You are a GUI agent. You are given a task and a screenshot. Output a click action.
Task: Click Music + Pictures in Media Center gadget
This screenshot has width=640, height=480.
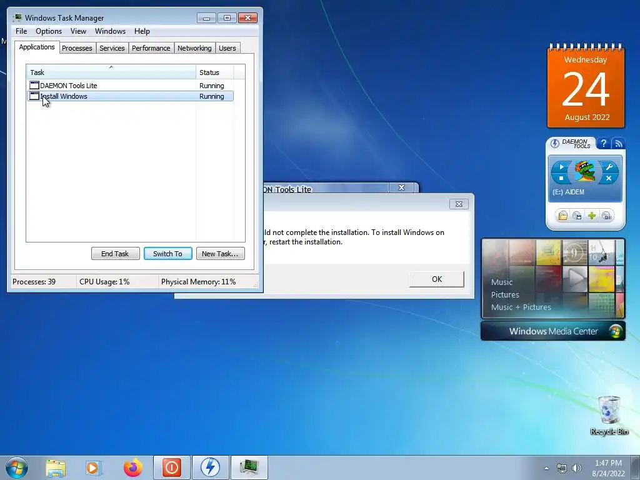pyautogui.click(x=521, y=307)
